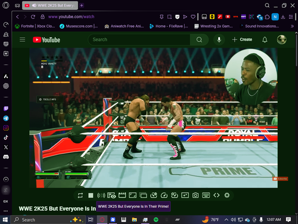Open the sidebar three-dots setup menu
Viewport: 298px width, 224px height.
[x=5, y=211]
